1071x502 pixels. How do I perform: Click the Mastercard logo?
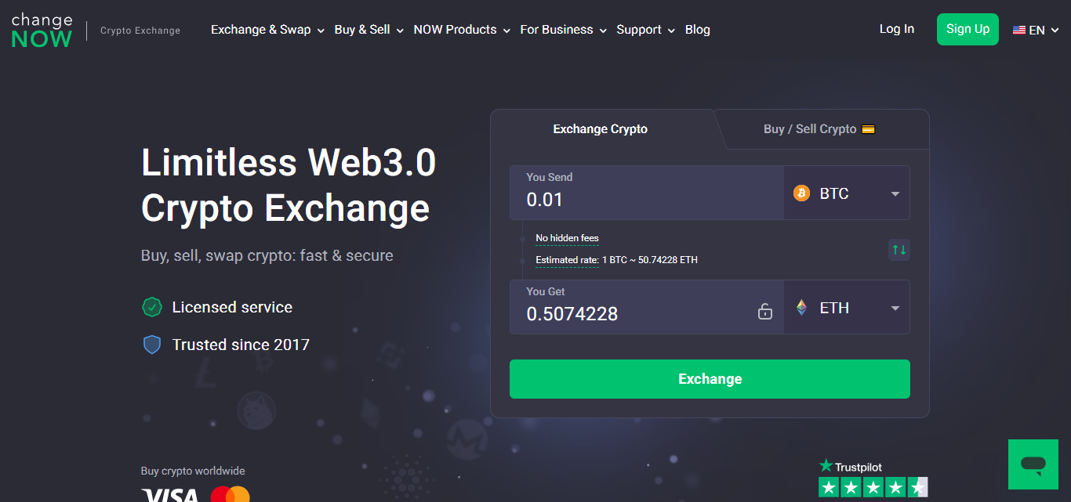(231, 495)
